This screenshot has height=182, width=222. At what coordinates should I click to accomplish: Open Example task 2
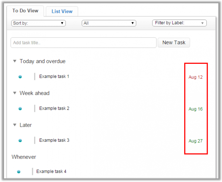54,109
